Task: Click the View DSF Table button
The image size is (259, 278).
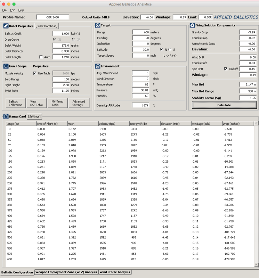Action: pyautogui.click(x=37, y=103)
